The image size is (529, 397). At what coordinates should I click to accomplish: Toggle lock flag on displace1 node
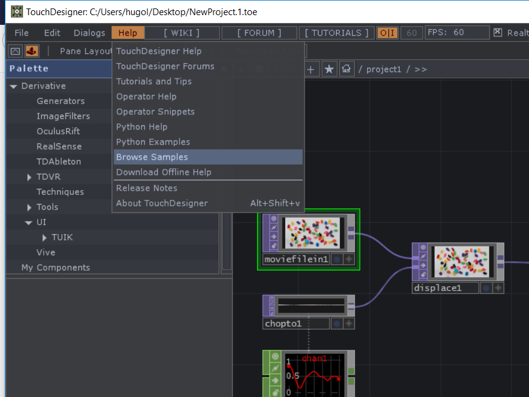point(423,275)
